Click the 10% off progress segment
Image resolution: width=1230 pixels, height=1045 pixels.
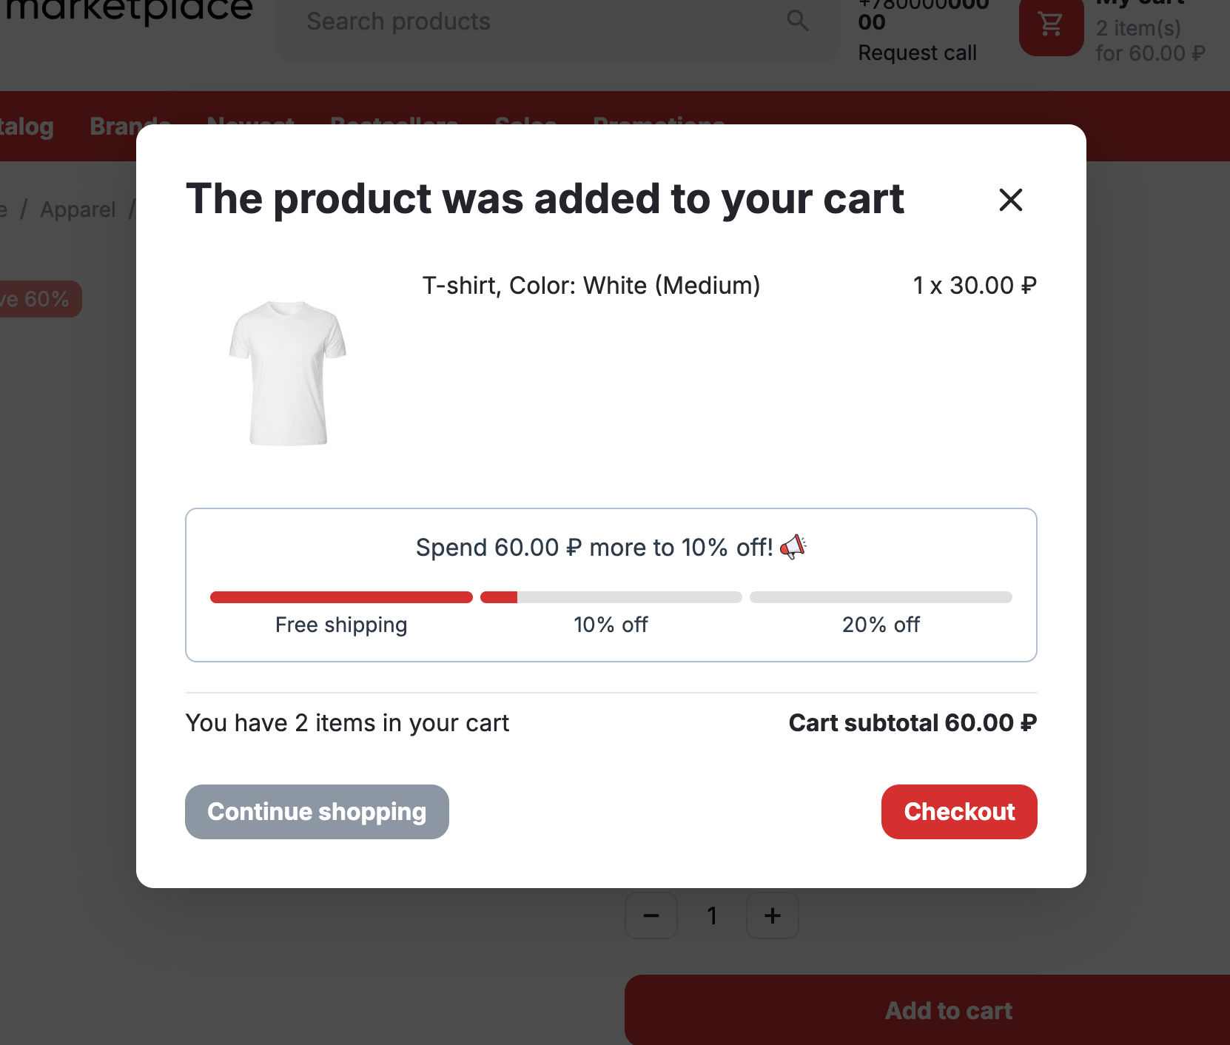coord(611,597)
